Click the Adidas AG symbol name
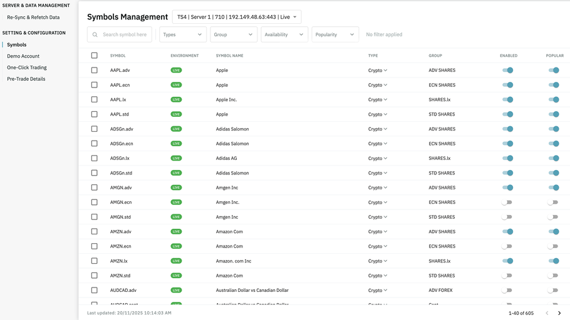This screenshot has width=570, height=320. pyautogui.click(x=226, y=158)
